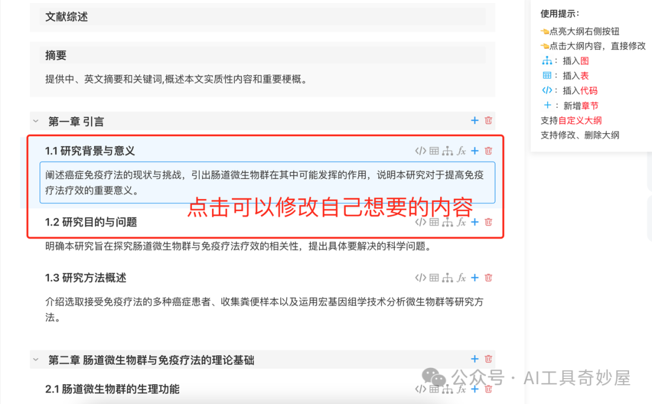Insert code in section 1.1 研究背景与意义

(420, 151)
